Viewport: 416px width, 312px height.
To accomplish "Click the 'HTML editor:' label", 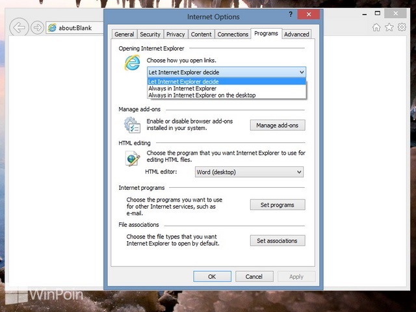I will 161,172.
